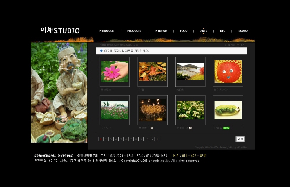Click the green COOL badge
Viewport: 290px width, 187px height.
(x=226, y=128)
